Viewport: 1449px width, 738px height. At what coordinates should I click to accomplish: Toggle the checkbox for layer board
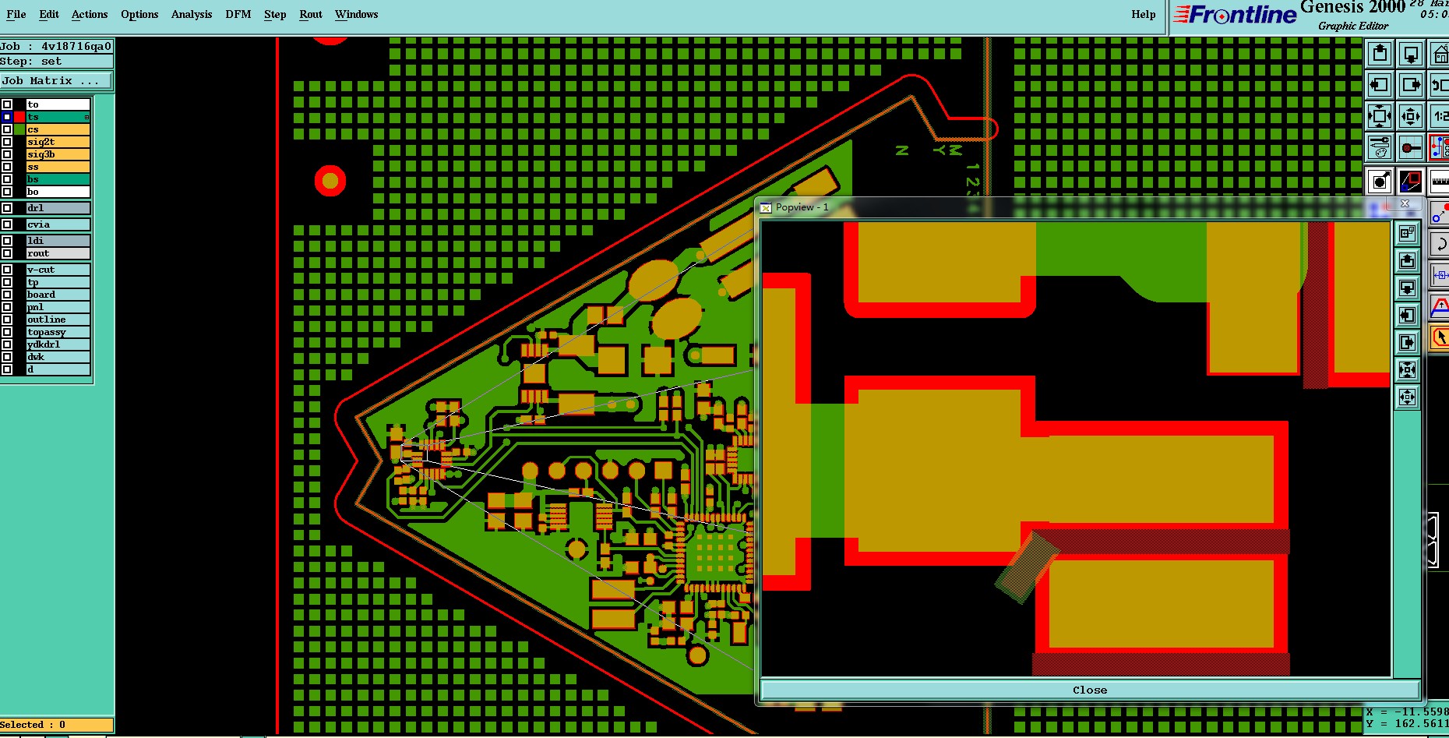7,295
